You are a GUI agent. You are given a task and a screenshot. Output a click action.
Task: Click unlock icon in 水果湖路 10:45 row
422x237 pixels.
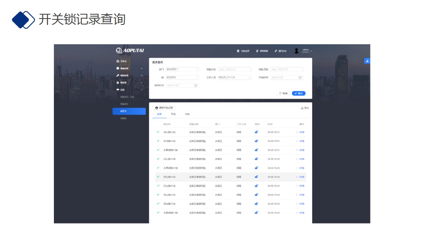click(256, 168)
